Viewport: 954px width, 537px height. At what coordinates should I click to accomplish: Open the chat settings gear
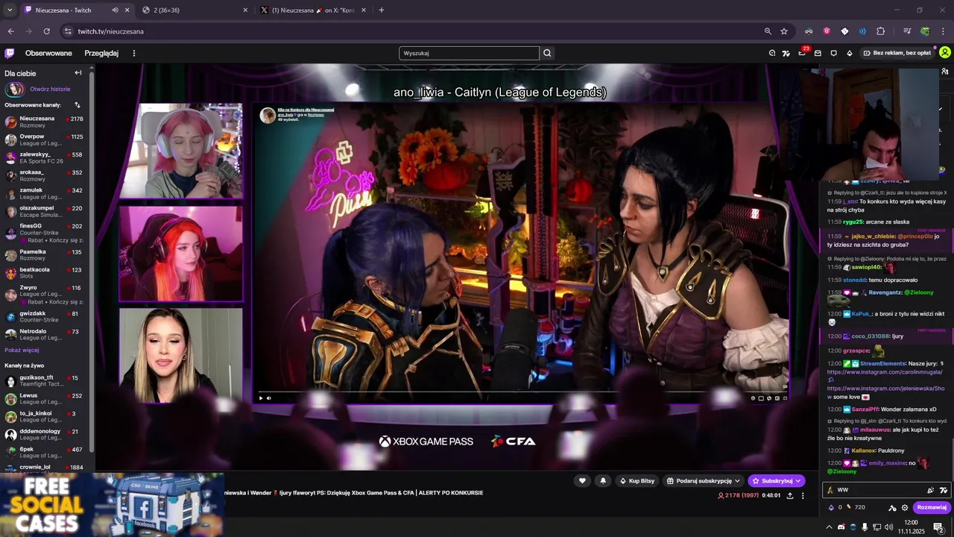[905, 508]
